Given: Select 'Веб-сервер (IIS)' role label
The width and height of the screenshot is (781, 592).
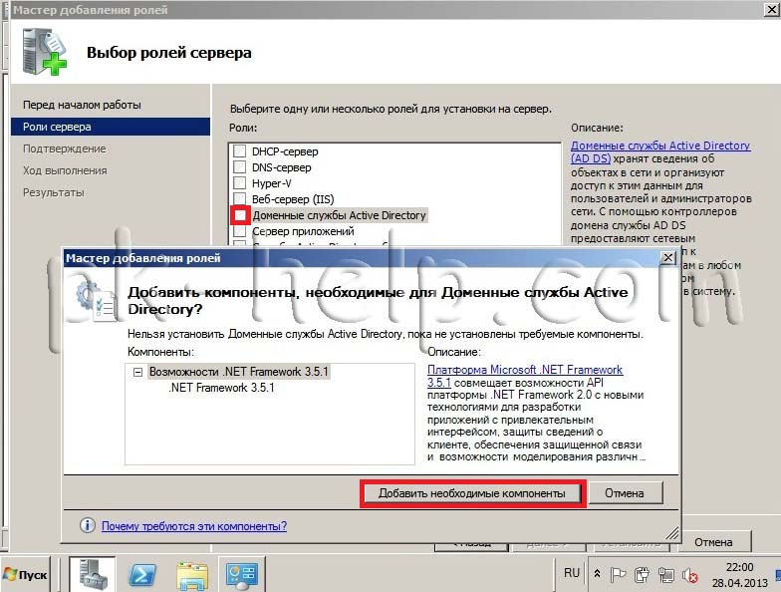Looking at the screenshot, I should point(293,199).
